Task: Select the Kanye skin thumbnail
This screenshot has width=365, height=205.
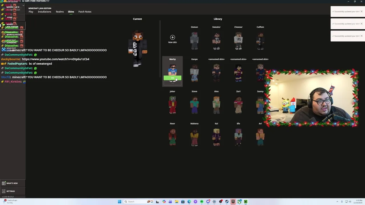Action: pyautogui.click(x=194, y=73)
